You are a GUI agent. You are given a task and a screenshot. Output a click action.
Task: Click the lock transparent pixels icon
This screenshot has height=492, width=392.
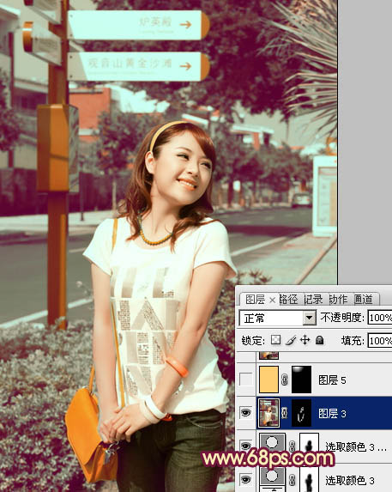tap(275, 340)
